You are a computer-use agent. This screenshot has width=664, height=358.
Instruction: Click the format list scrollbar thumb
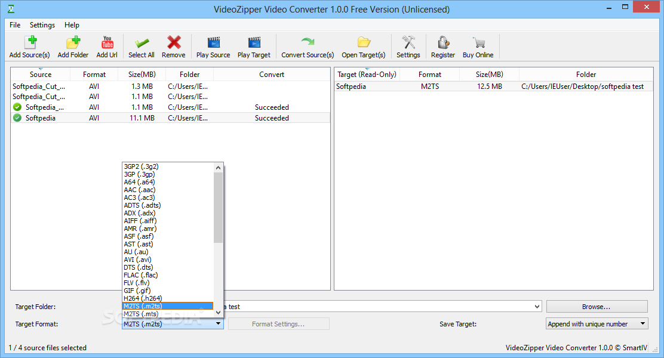[218, 208]
